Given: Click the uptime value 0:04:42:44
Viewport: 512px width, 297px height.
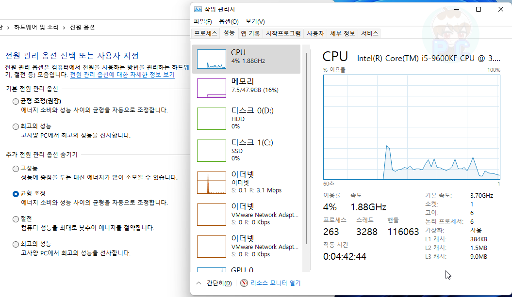Looking at the screenshot, I should click(345, 257).
